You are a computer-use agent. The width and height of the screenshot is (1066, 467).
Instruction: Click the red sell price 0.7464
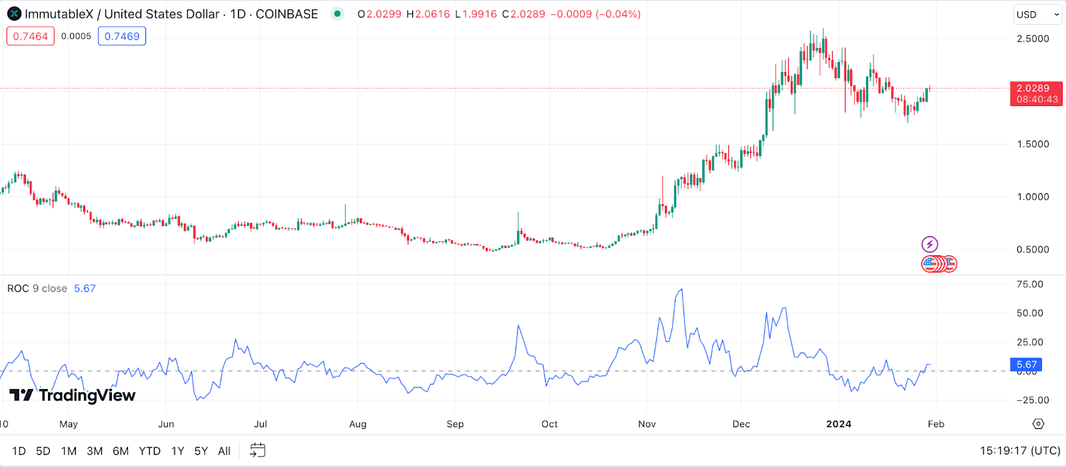(x=31, y=37)
